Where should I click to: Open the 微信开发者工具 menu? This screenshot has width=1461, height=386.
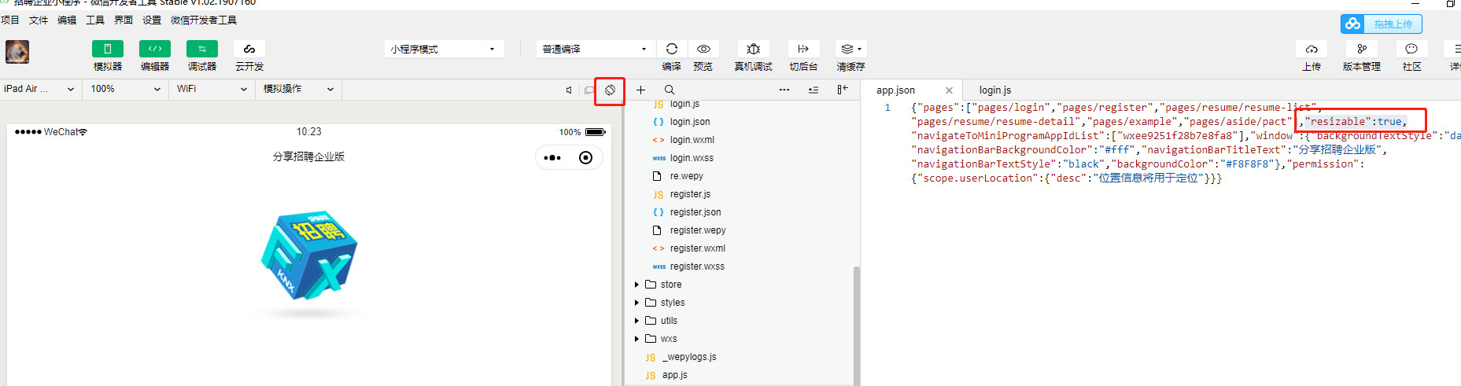204,20
